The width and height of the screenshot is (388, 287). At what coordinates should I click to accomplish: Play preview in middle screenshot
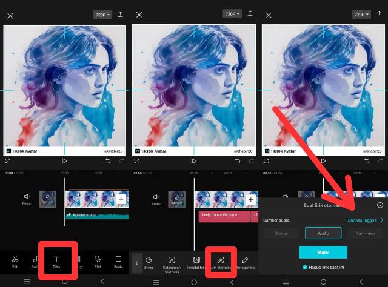(x=194, y=161)
